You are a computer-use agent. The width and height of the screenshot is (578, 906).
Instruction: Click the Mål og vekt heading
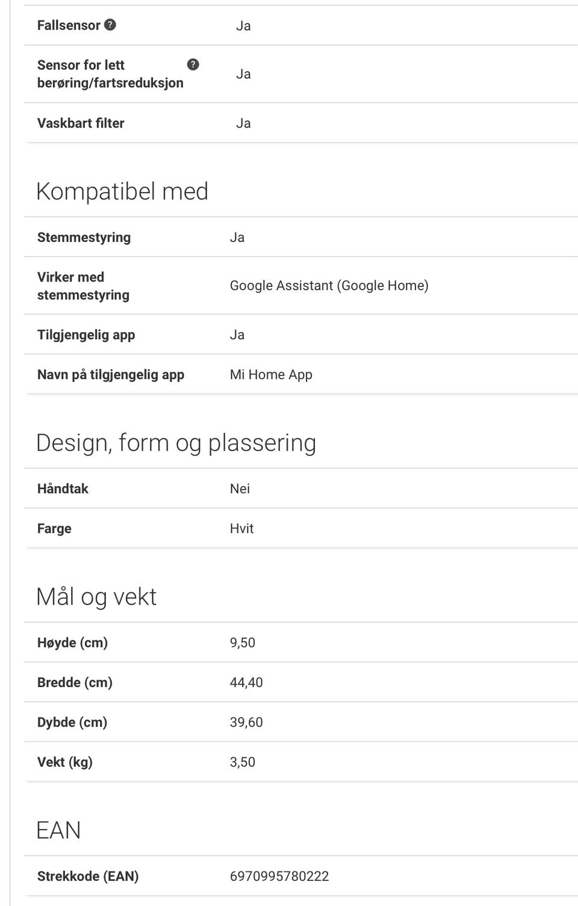(x=96, y=597)
